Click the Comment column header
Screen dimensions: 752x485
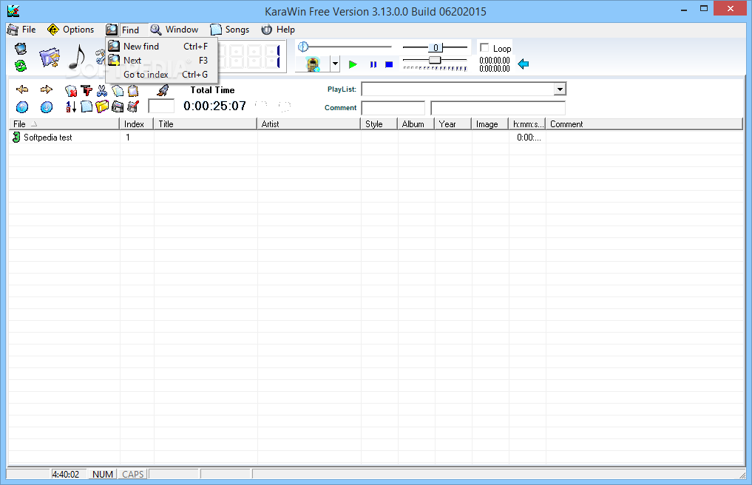pyautogui.click(x=644, y=123)
